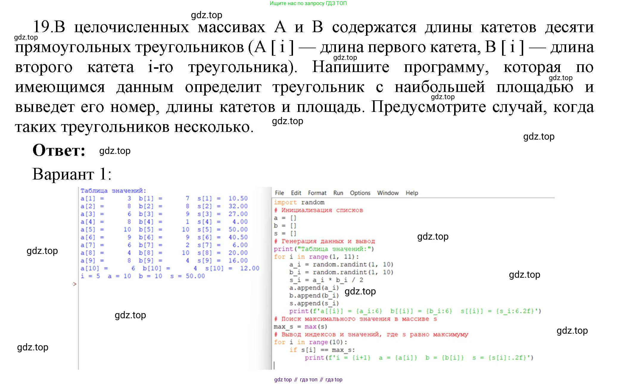Click print("Таблица значений:") code line

click(324, 249)
